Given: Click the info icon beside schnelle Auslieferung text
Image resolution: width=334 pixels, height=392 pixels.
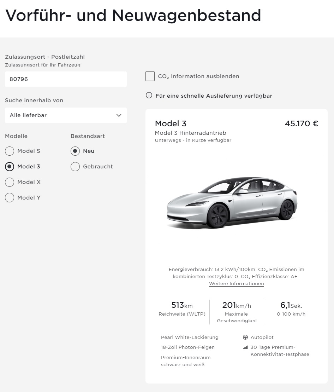Looking at the screenshot, I should pyautogui.click(x=149, y=96).
